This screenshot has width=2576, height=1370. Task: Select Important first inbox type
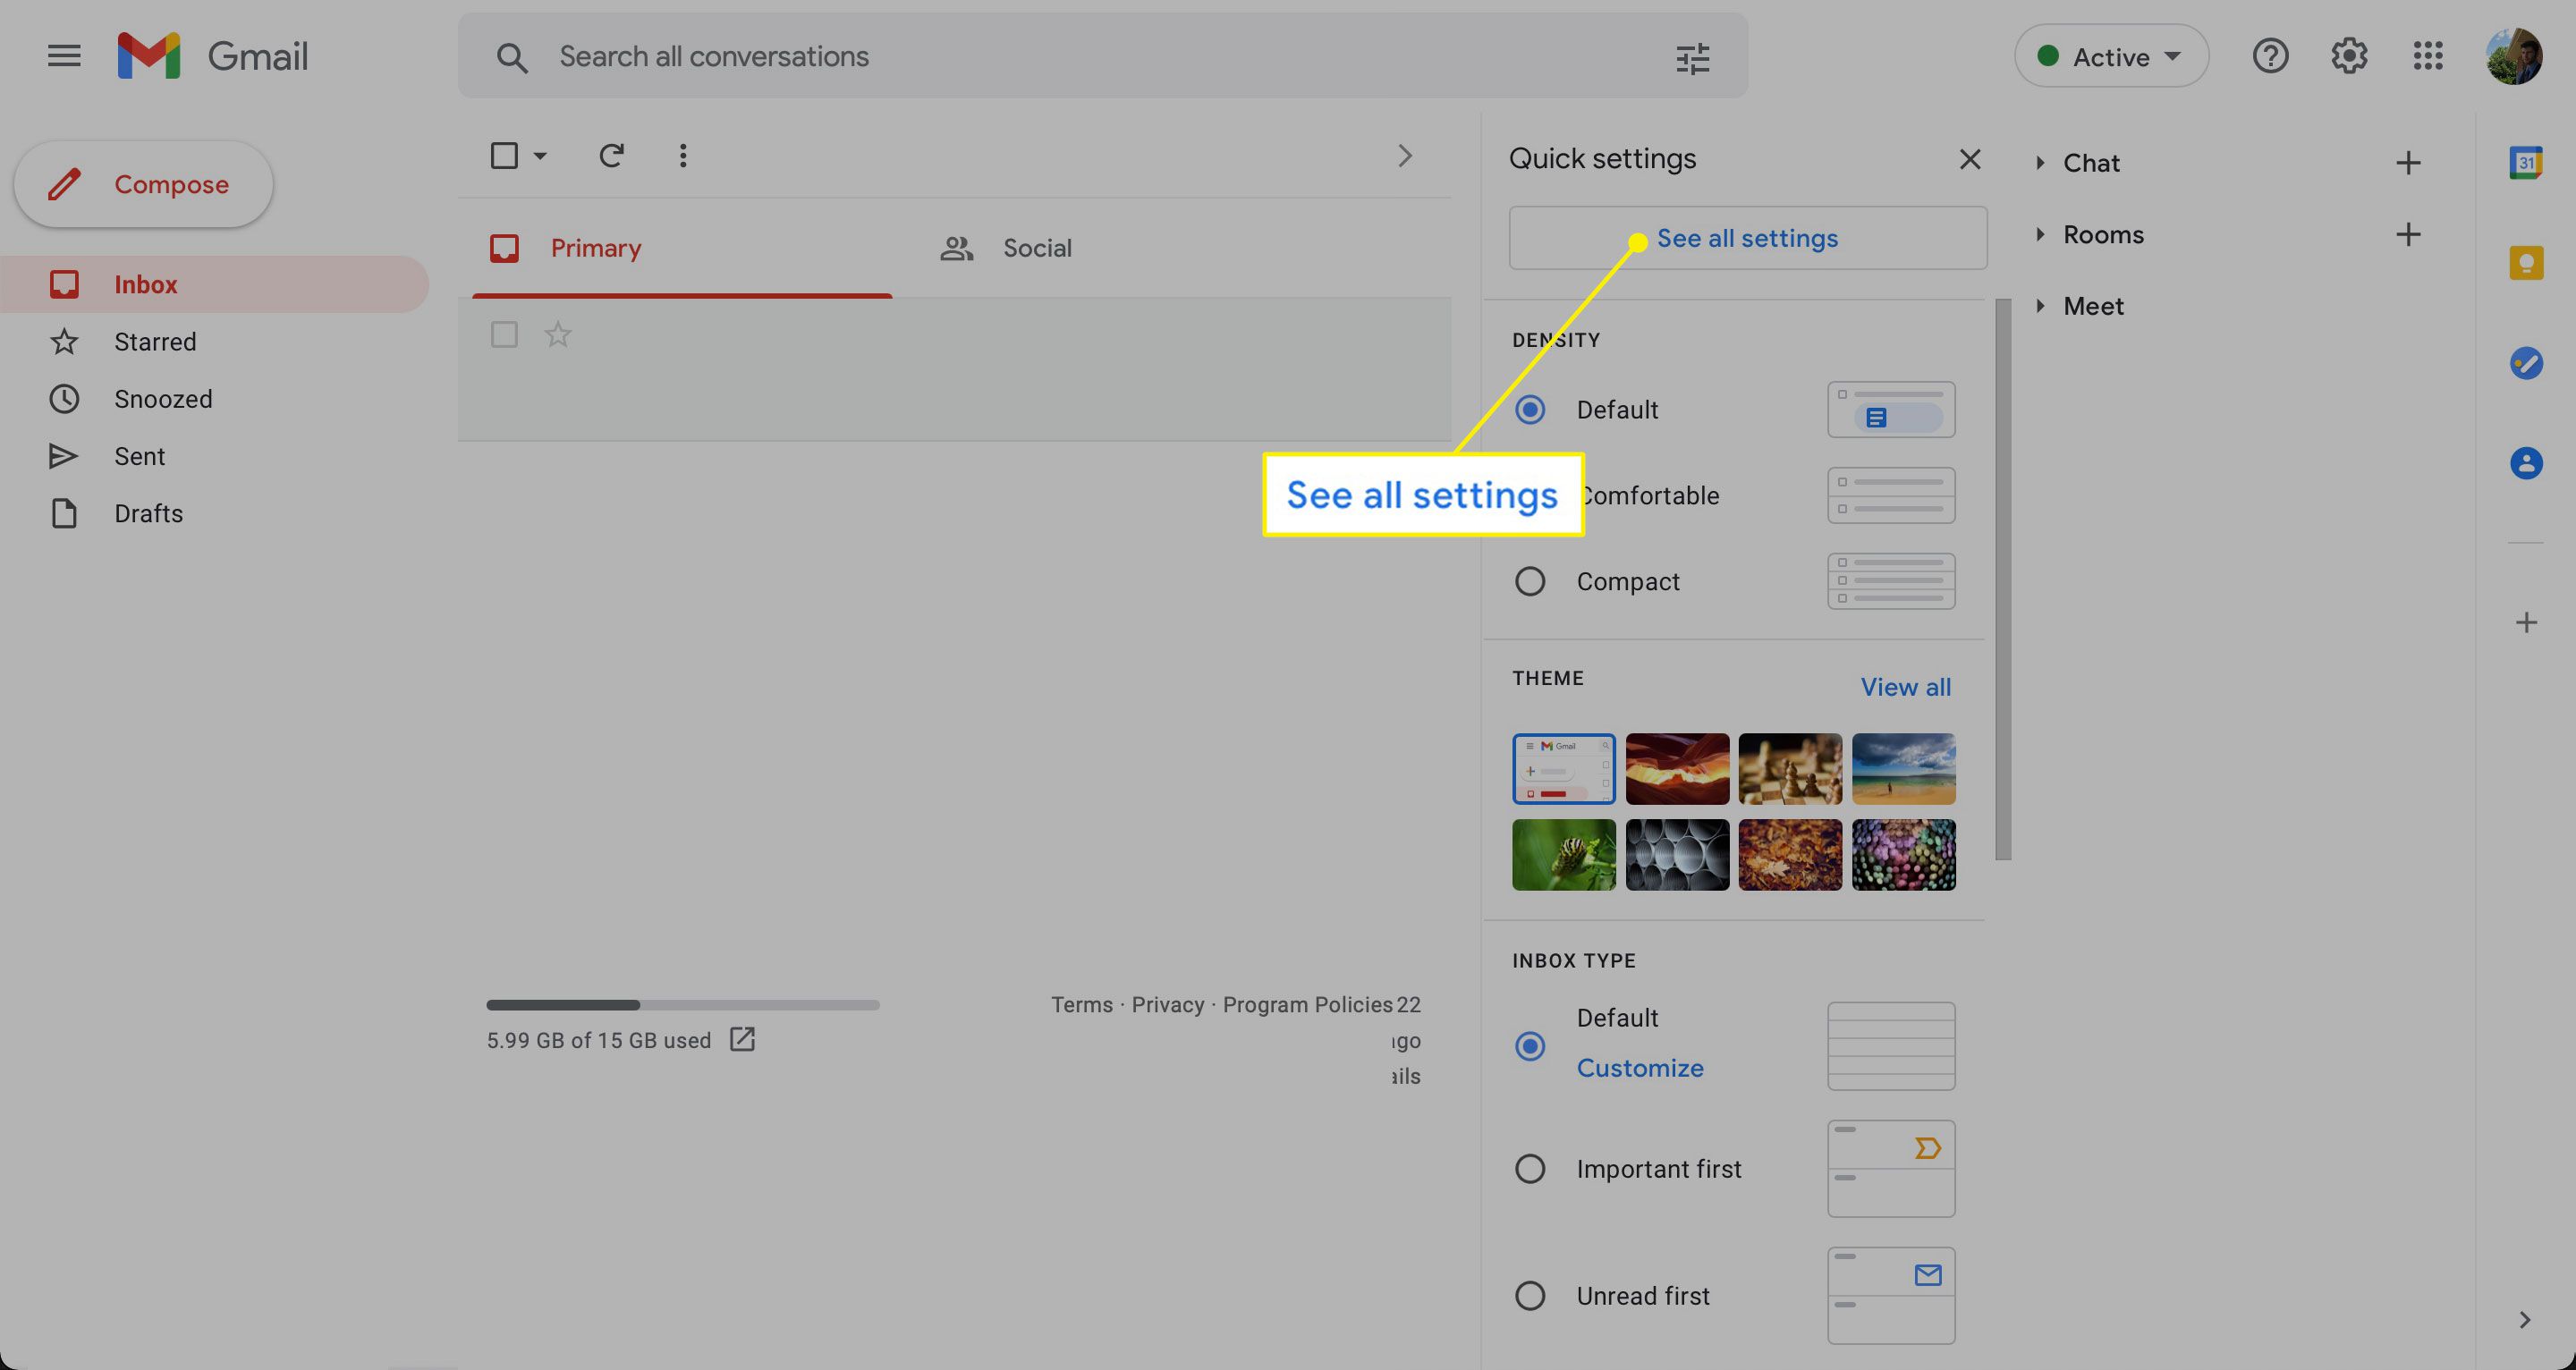(1529, 1169)
